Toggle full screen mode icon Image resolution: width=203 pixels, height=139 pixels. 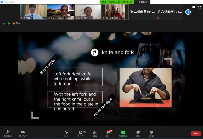[199, 7]
